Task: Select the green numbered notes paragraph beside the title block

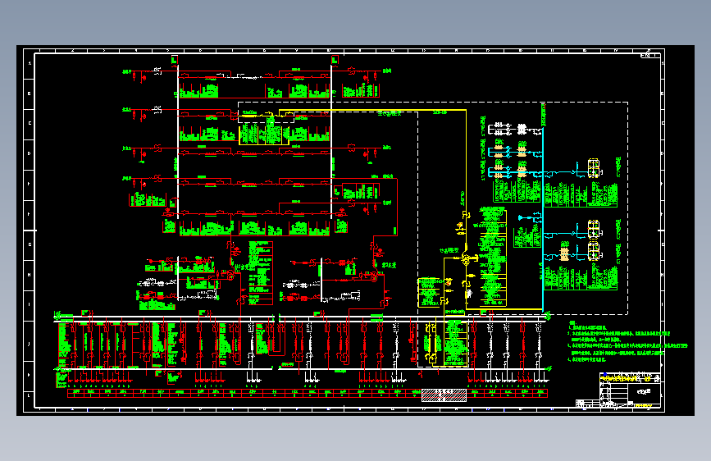Action: [x=628, y=342]
